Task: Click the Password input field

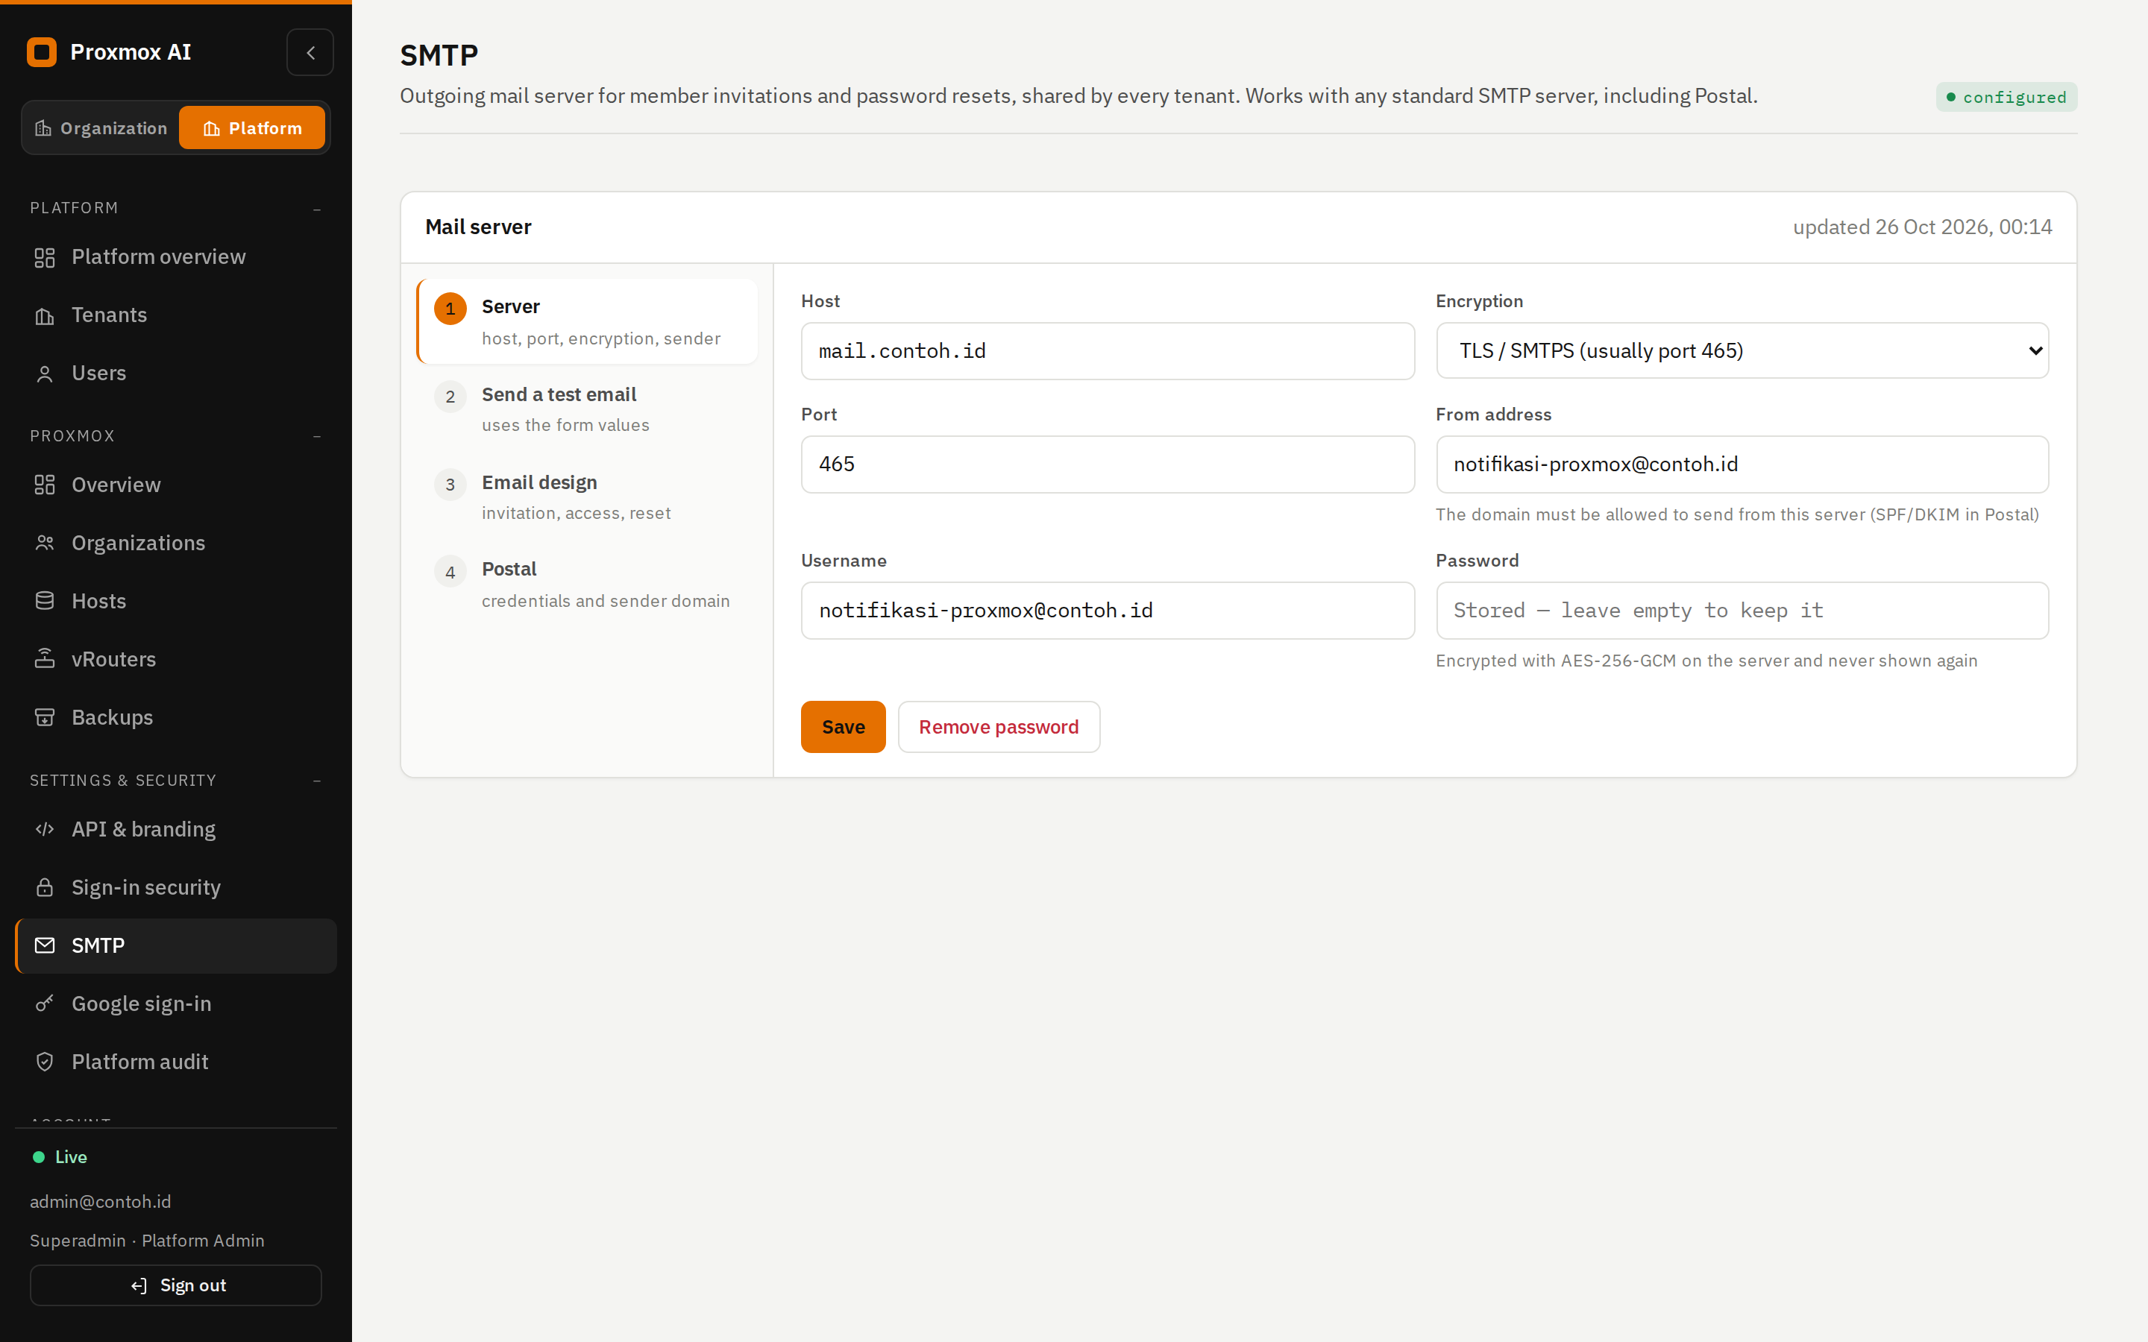Action: (1742, 611)
